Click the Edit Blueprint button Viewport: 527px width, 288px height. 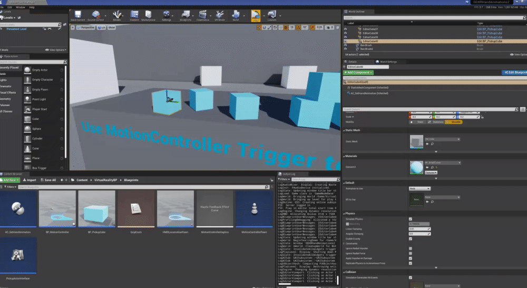coord(514,73)
